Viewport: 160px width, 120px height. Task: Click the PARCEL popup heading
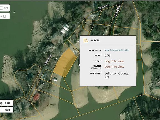pos(95,41)
